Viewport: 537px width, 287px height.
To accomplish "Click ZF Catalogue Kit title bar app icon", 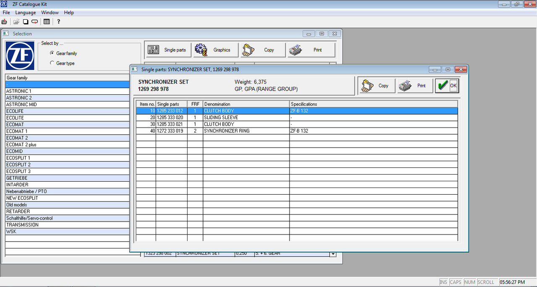I will [x=4, y=4].
